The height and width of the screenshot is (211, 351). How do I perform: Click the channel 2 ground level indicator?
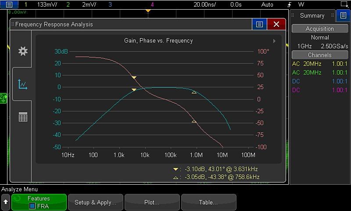[4, 98]
